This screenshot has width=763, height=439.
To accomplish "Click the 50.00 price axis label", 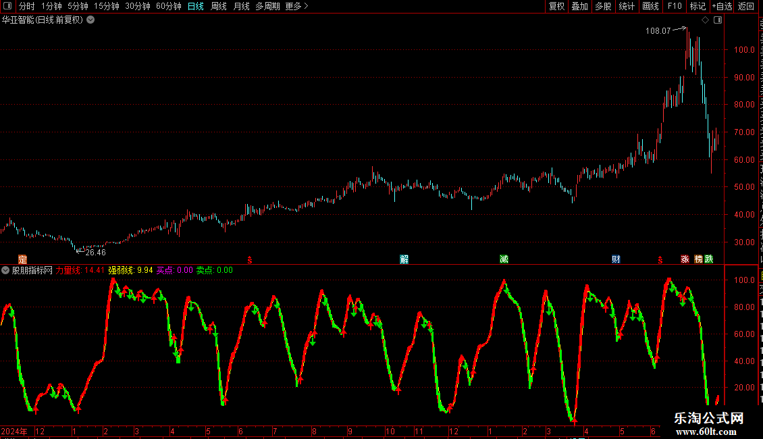I will (x=745, y=187).
